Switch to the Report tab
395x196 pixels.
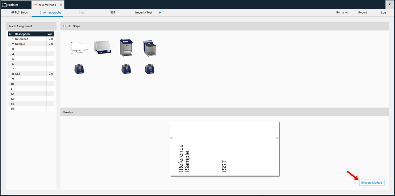[x=363, y=13]
